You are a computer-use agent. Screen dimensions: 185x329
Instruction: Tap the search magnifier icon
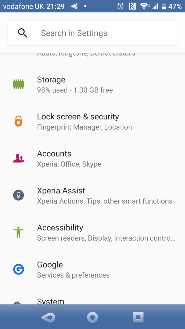coord(22,33)
